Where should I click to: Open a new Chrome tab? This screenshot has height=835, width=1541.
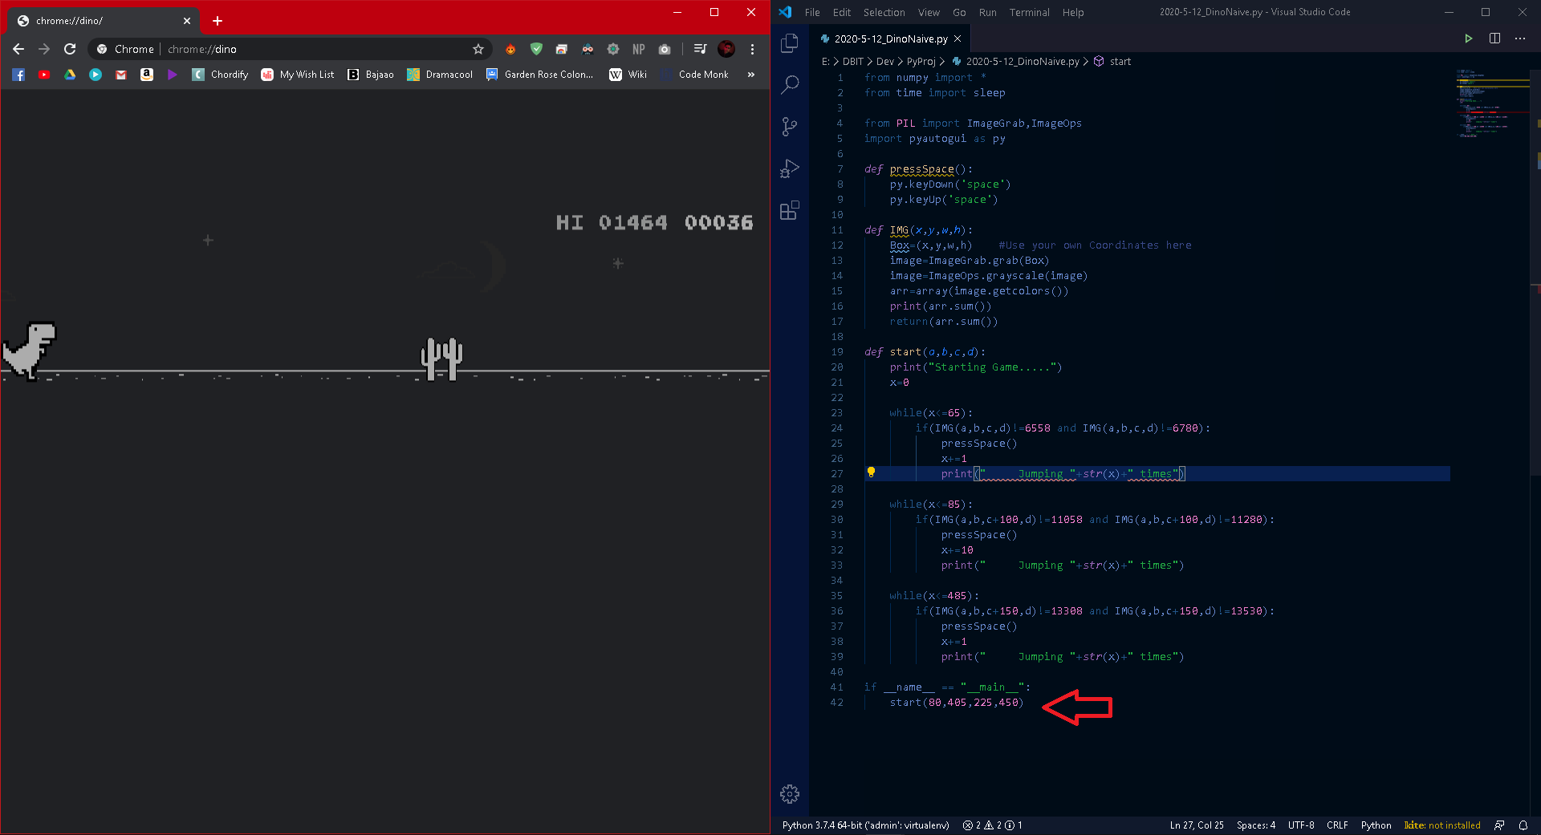point(217,21)
